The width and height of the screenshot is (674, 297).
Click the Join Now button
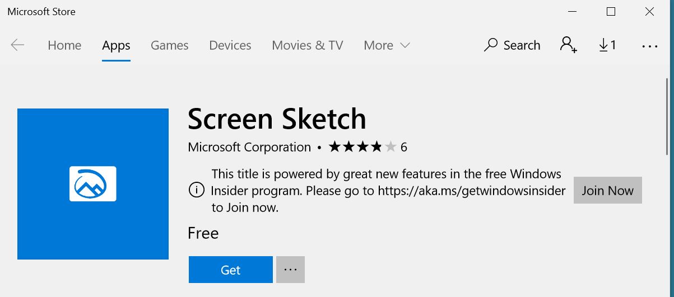608,190
